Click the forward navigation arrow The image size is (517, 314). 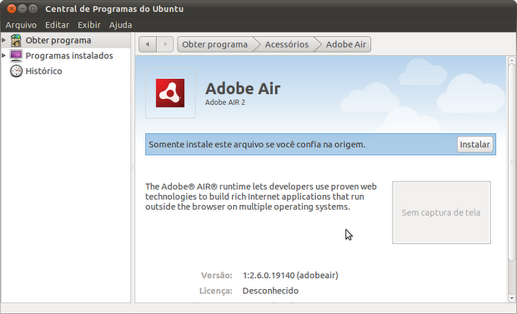tap(164, 44)
